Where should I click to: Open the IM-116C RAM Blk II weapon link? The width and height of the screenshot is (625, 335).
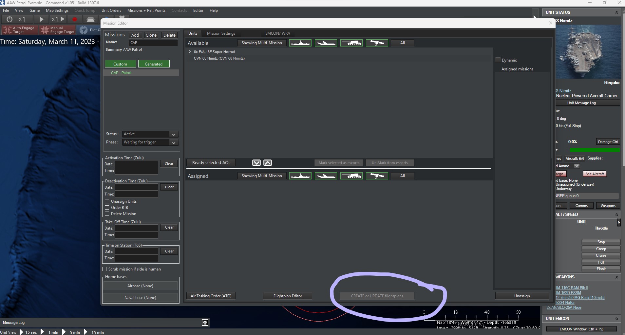click(x=572, y=288)
